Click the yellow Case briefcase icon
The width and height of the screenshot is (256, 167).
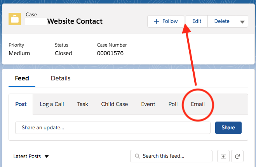pyautogui.click(x=15, y=19)
